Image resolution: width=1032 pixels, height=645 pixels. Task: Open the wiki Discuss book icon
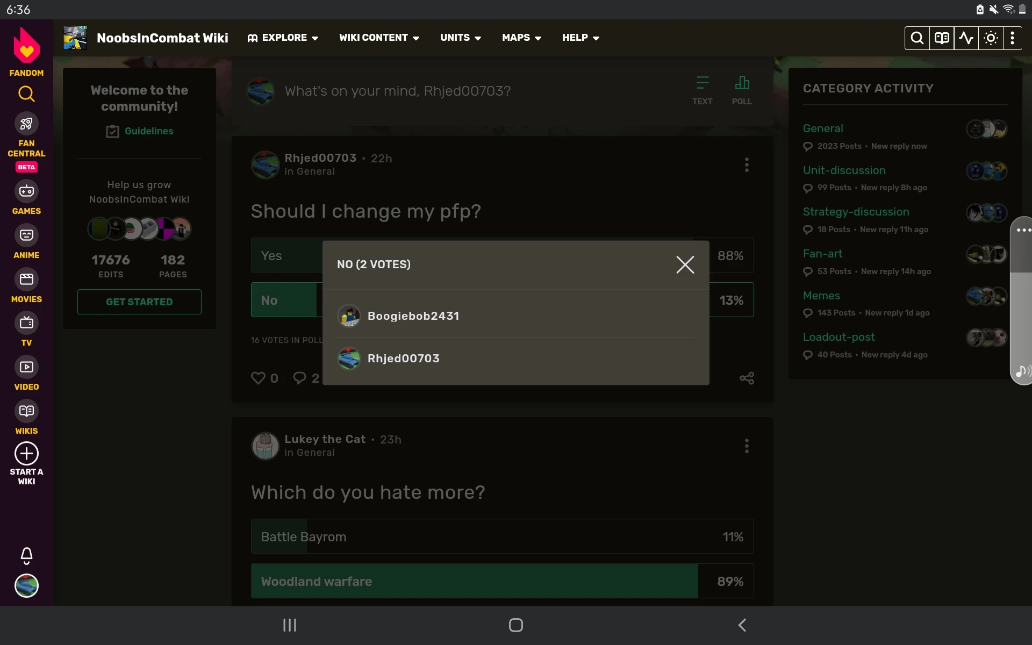[x=942, y=38]
